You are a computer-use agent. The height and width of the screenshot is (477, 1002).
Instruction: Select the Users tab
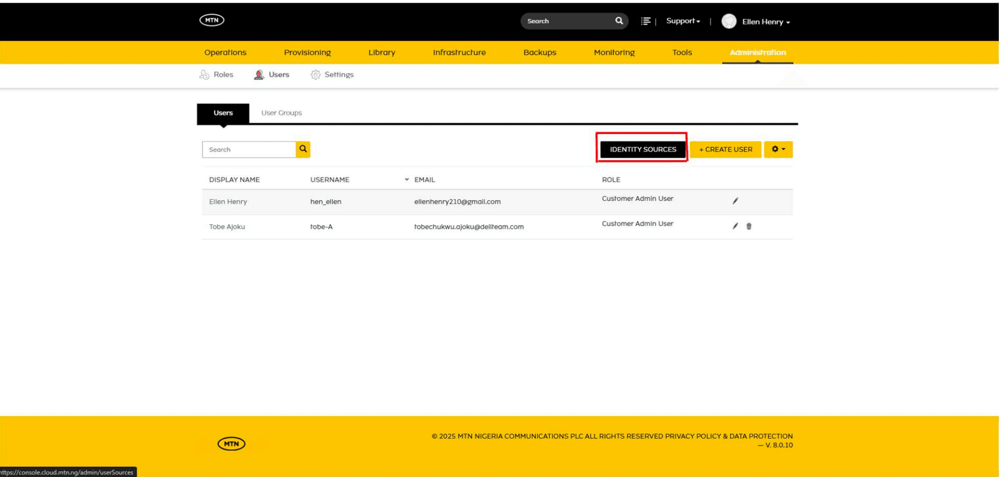[x=224, y=113]
